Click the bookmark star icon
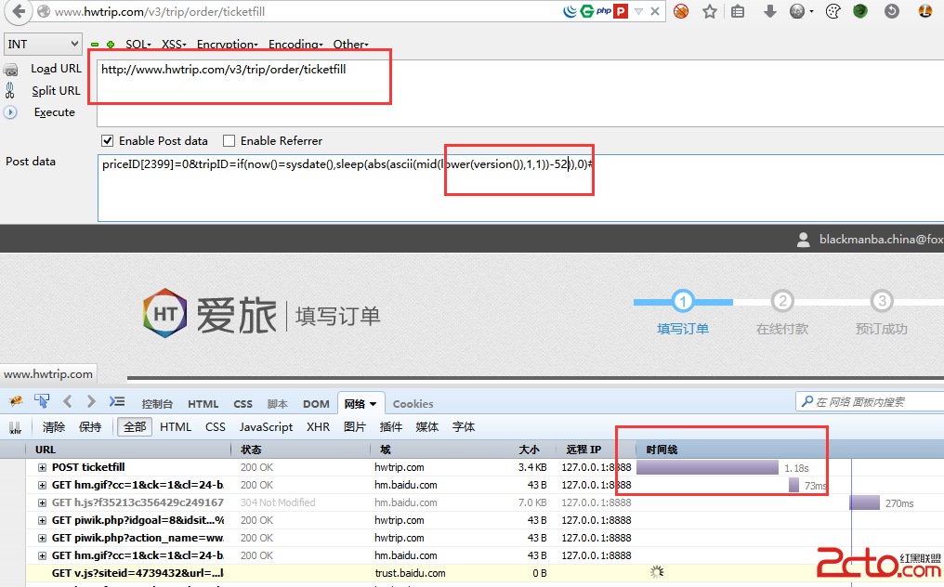 click(710, 11)
